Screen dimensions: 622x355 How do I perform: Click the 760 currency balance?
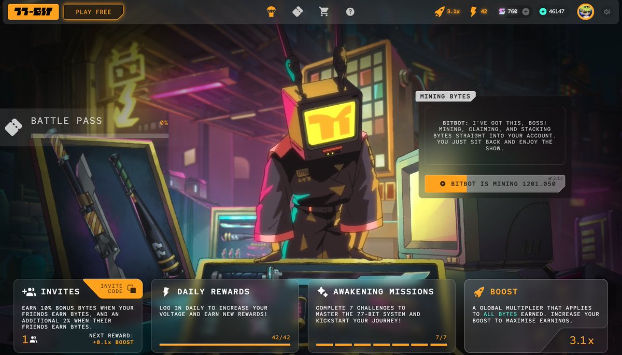point(512,11)
